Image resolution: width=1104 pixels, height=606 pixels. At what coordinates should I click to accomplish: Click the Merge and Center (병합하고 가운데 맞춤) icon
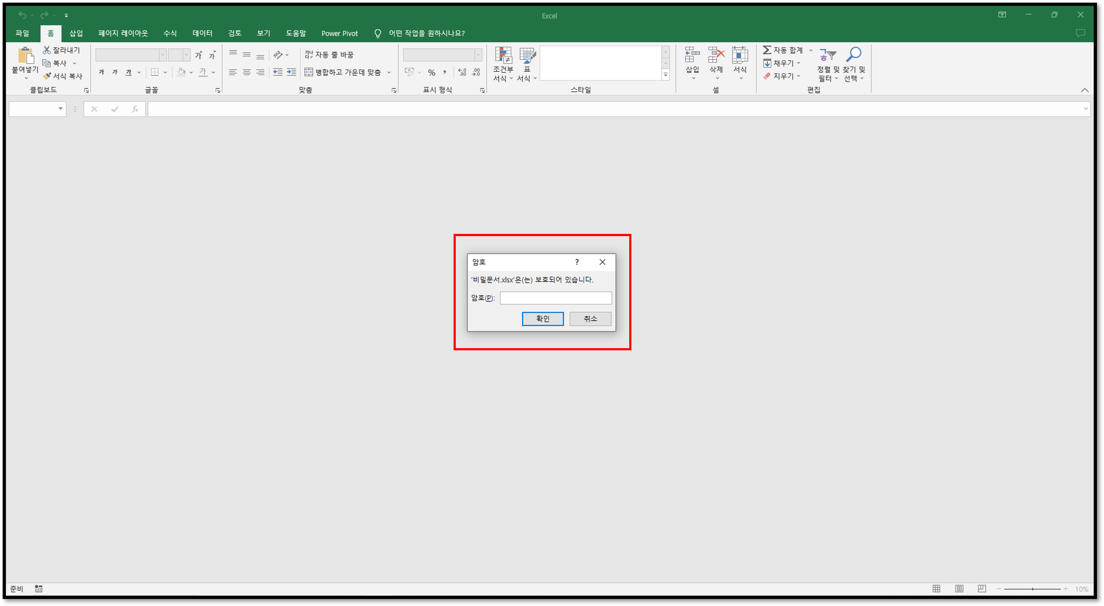(x=309, y=72)
